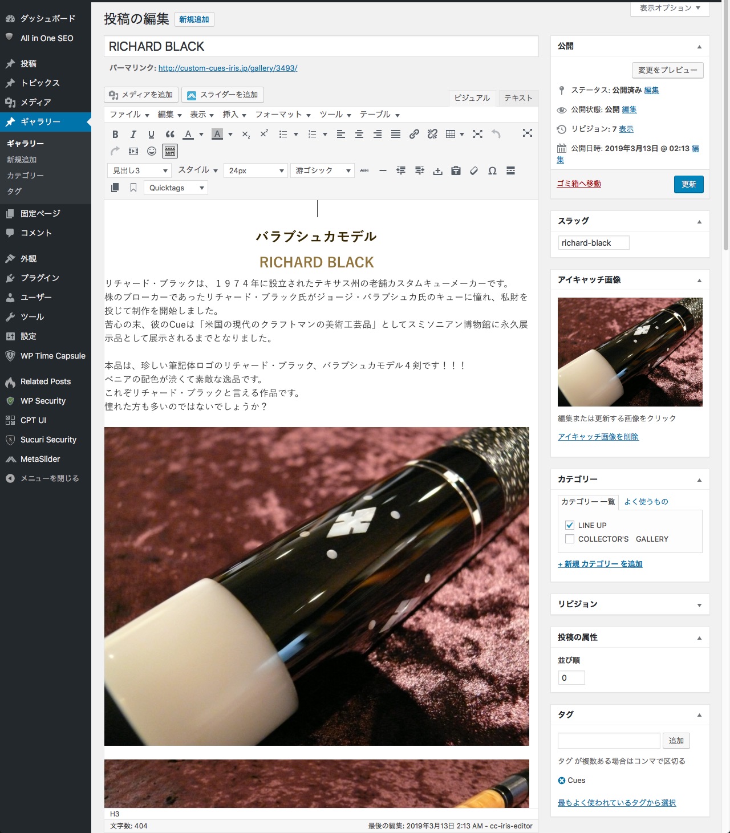Apply the text color A button
This screenshot has height=833, width=730.
(188, 134)
